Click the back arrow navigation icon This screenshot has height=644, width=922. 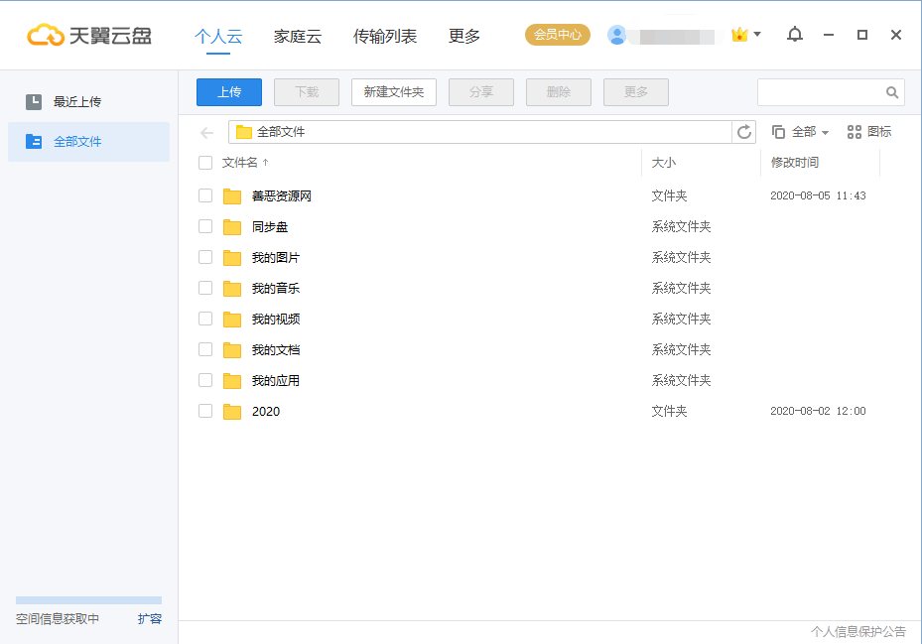tap(206, 132)
